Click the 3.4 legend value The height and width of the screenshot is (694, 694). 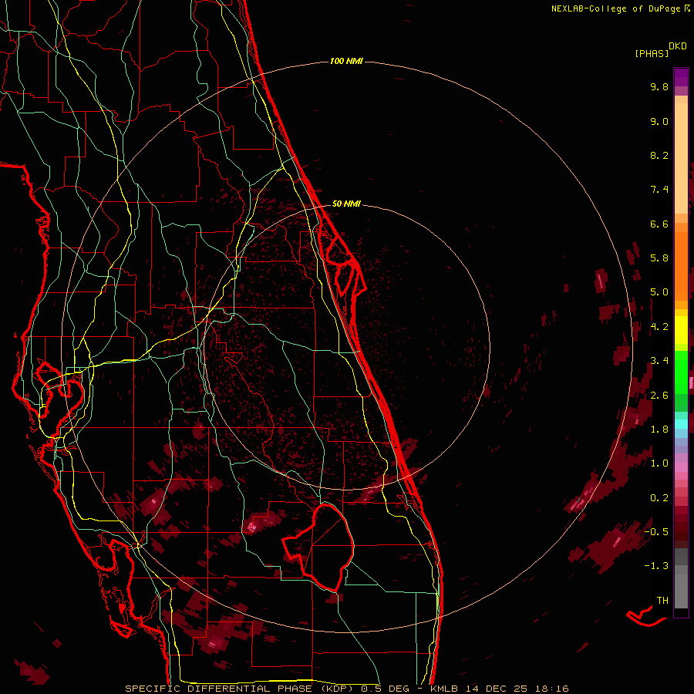[659, 361]
